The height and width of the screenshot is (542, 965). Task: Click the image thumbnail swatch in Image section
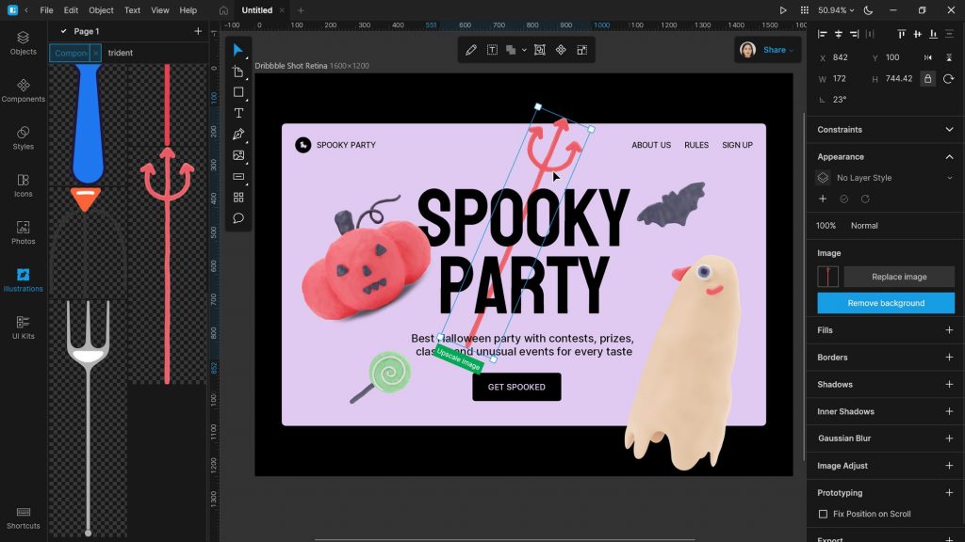(x=827, y=277)
